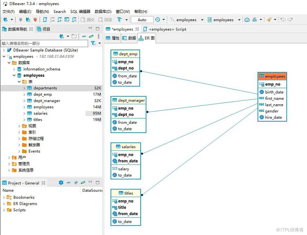Switch to <employees> Script editor tab
The image size is (307, 235).
click(x=165, y=29)
